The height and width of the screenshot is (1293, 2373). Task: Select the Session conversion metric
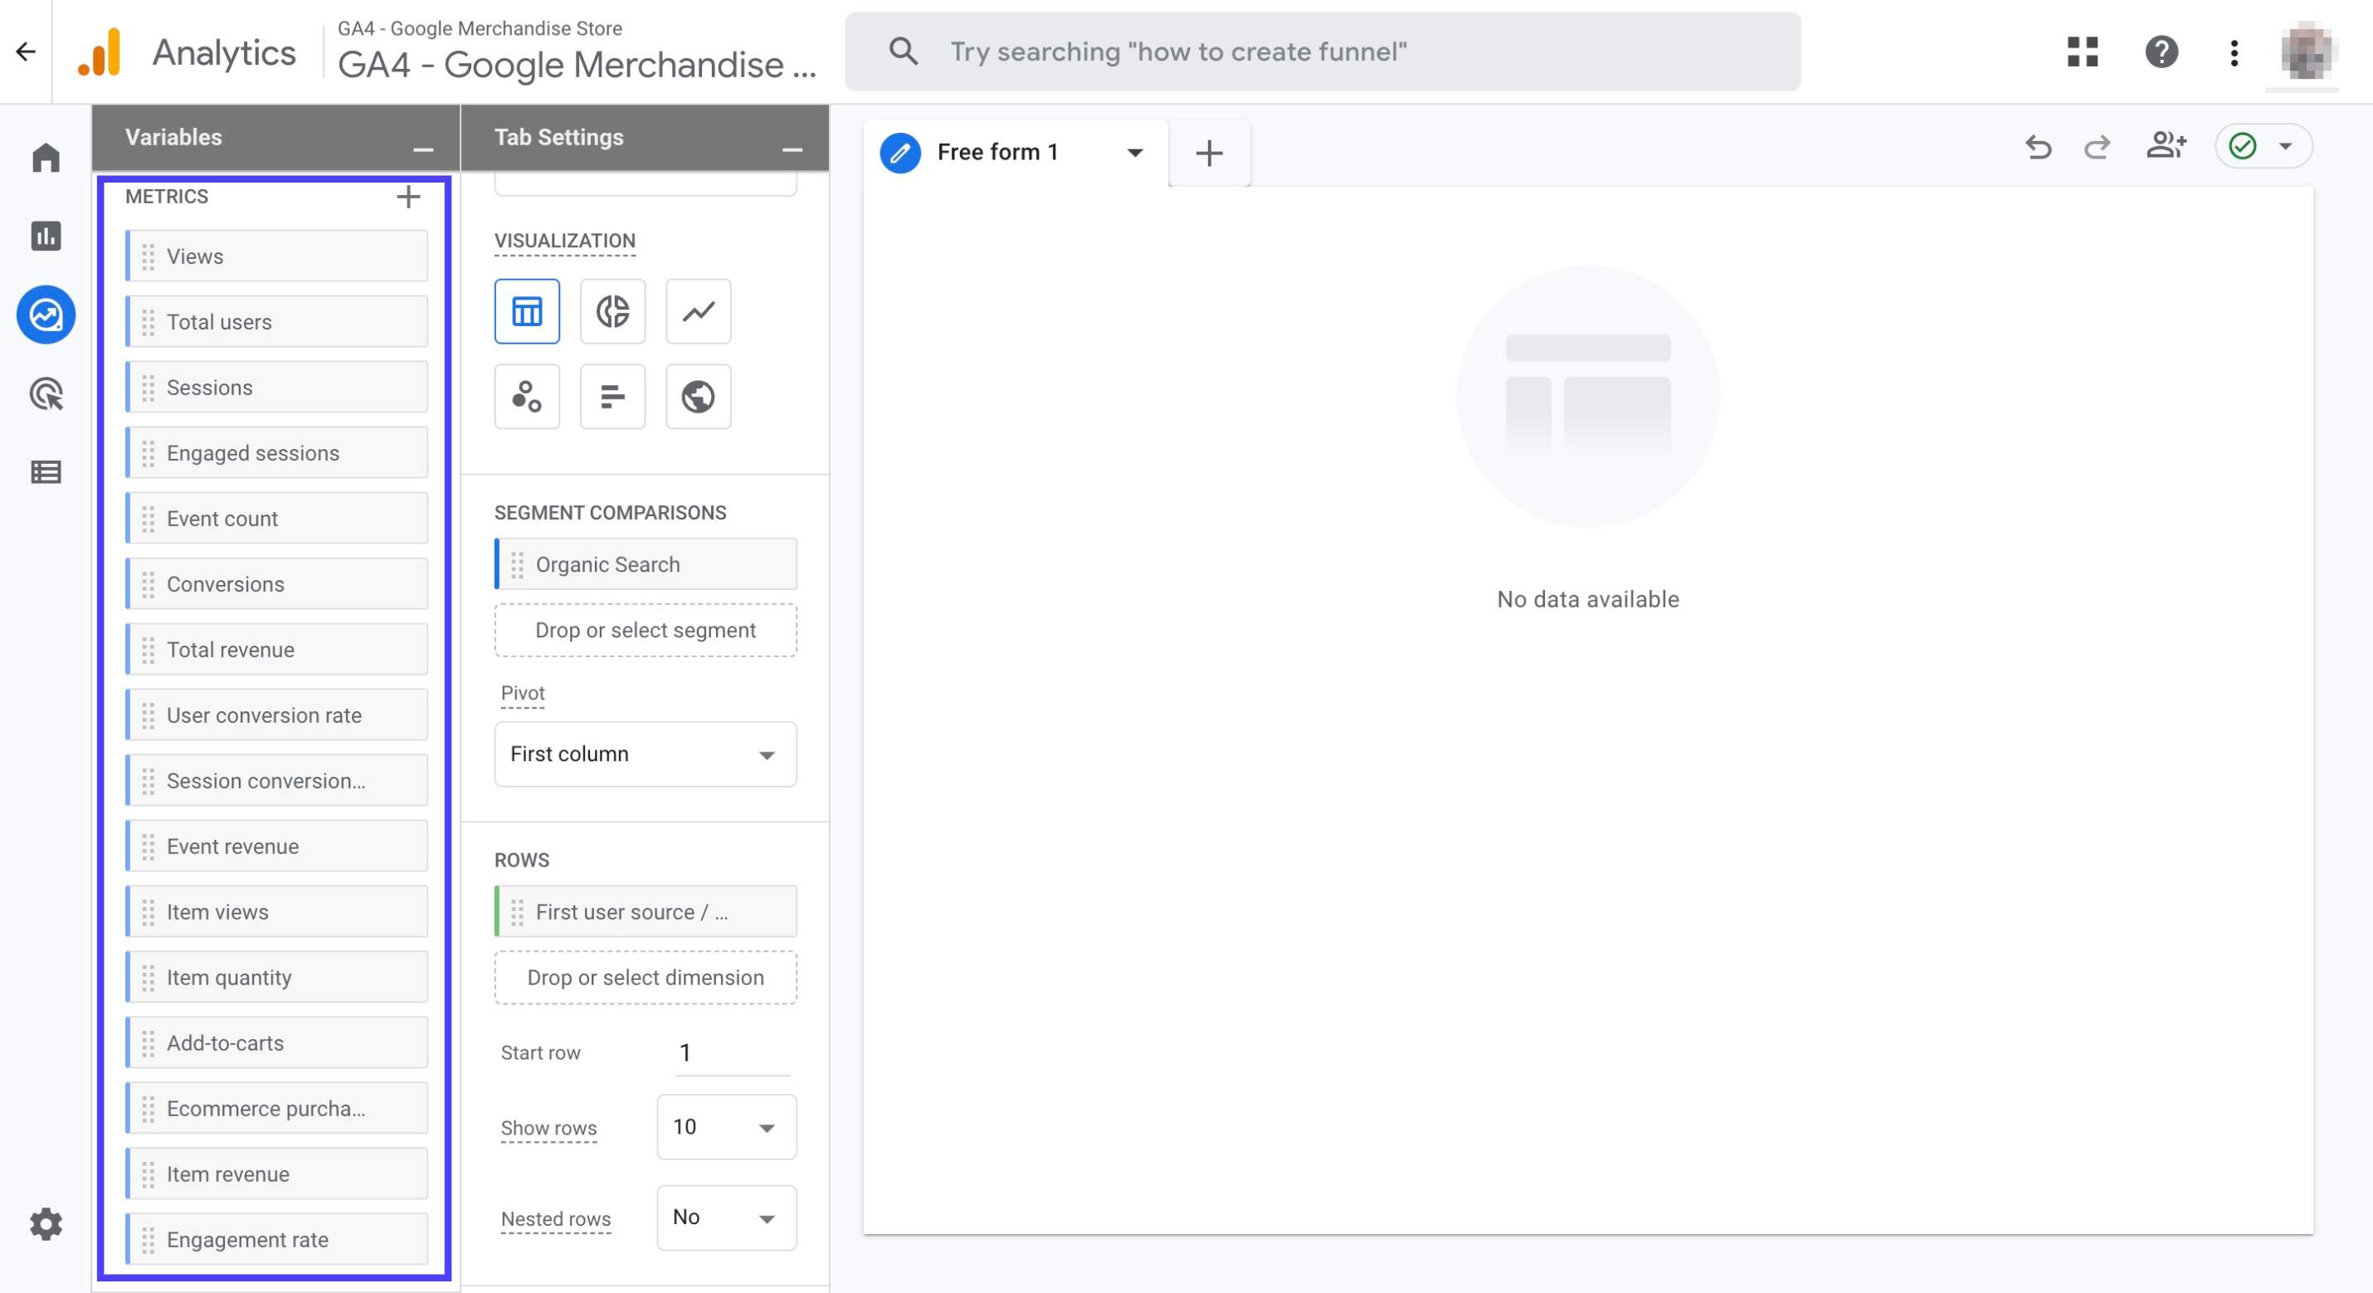(x=276, y=781)
